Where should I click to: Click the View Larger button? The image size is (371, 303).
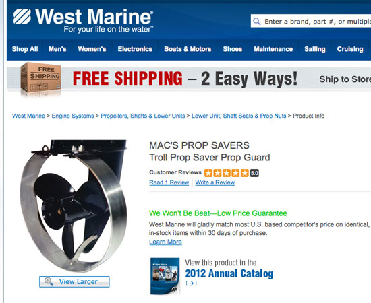[x=74, y=281]
